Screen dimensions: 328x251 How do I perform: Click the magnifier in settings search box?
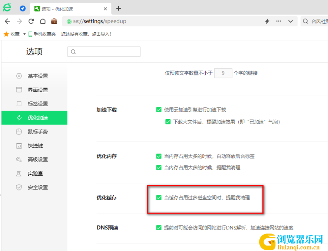73,52
